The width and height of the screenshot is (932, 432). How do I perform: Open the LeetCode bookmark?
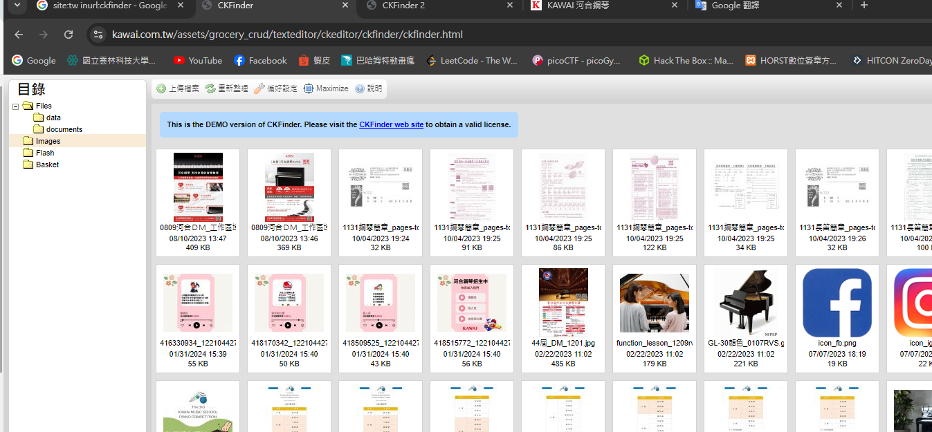tap(472, 61)
